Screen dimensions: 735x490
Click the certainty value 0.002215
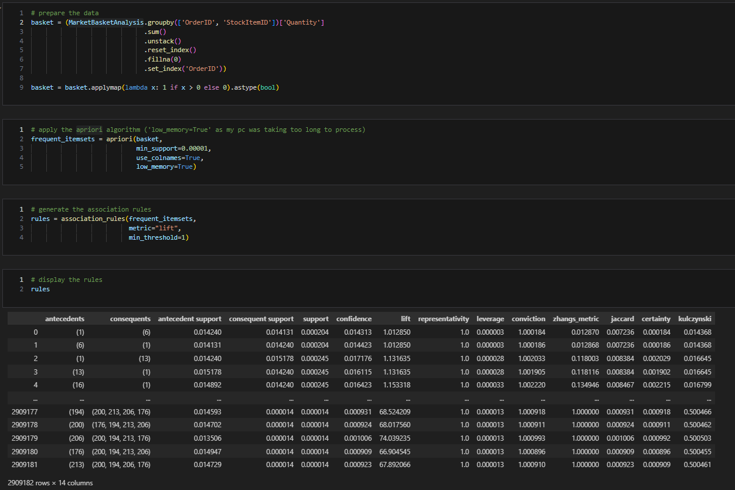pyautogui.click(x=657, y=385)
